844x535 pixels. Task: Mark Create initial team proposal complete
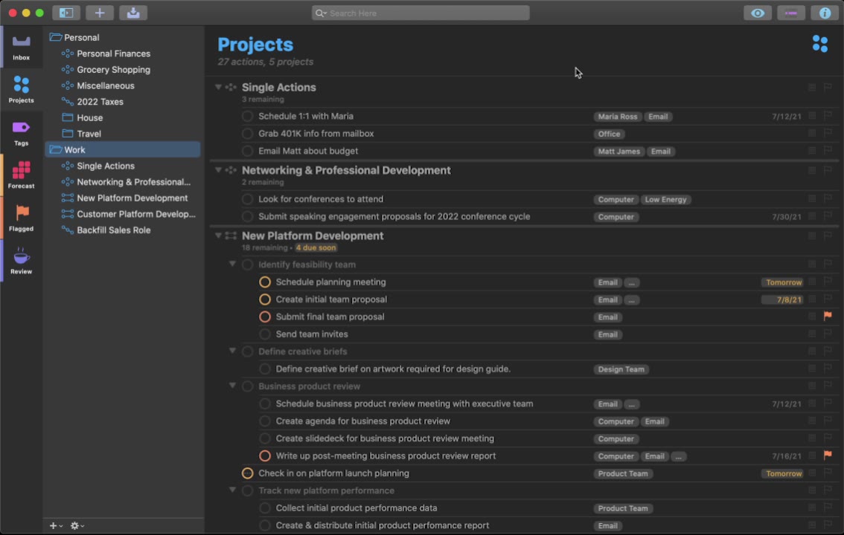265,299
